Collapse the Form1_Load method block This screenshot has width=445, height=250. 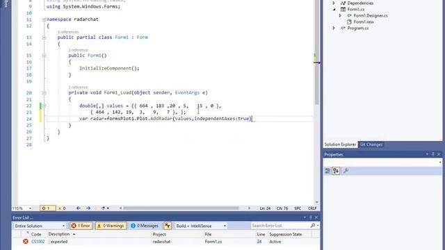pyautogui.click(x=44, y=93)
